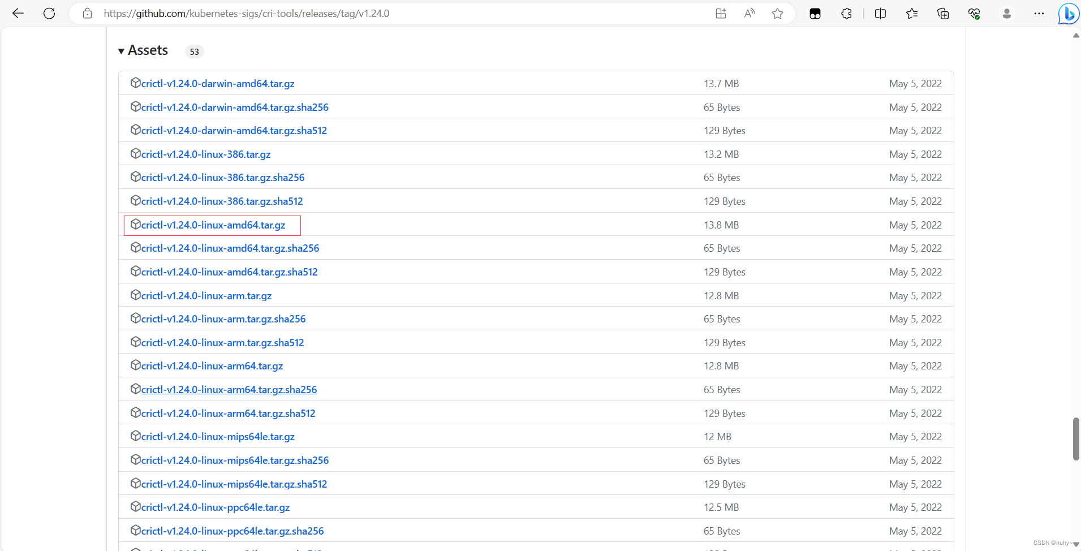Click the address bar URL

(x=247, y=14)
